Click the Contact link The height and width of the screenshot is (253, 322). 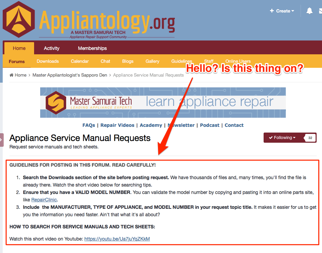[234, 125]
